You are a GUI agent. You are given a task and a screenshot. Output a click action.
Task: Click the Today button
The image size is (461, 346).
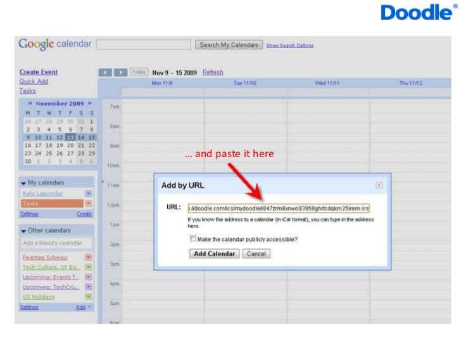[x=139, y=72]
